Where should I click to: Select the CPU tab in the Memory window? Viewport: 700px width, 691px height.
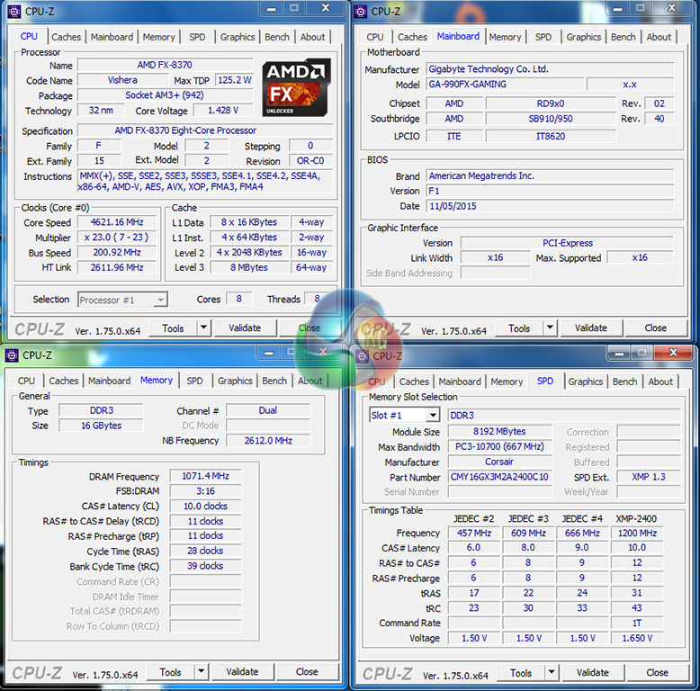click(x=26, y=381)
